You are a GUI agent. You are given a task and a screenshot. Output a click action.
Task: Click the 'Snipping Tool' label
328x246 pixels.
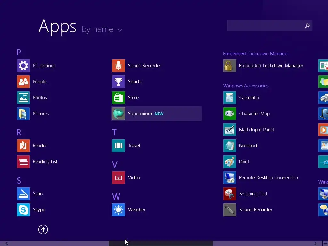pos(253,194)
